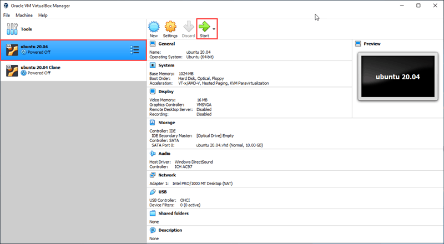The image size is (444, 244).
Task: Click the Video Memory value 16 MB
Action: pos(202,100)
